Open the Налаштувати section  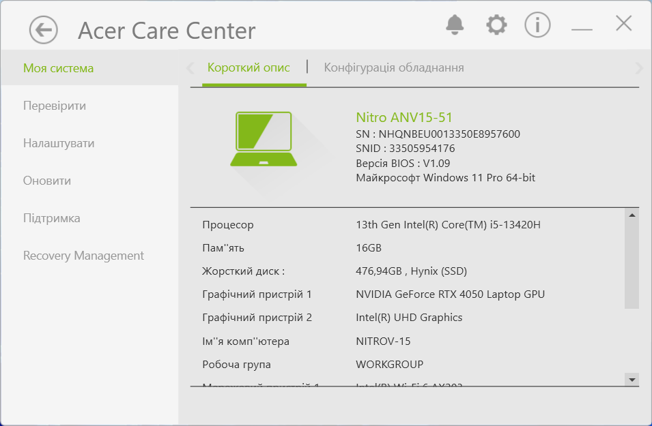(59, 143)
